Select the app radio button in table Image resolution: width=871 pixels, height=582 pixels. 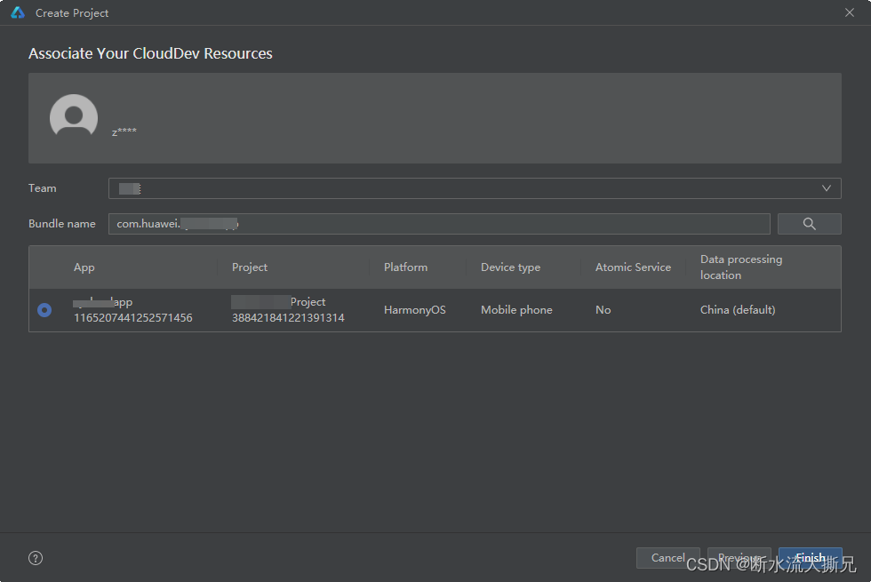pyautogui.click(x=44, y=310)
